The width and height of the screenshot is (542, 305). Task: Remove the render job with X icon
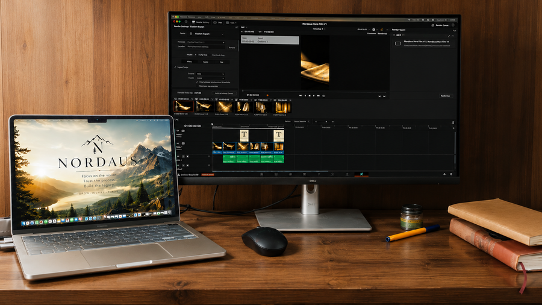point(453,36)
